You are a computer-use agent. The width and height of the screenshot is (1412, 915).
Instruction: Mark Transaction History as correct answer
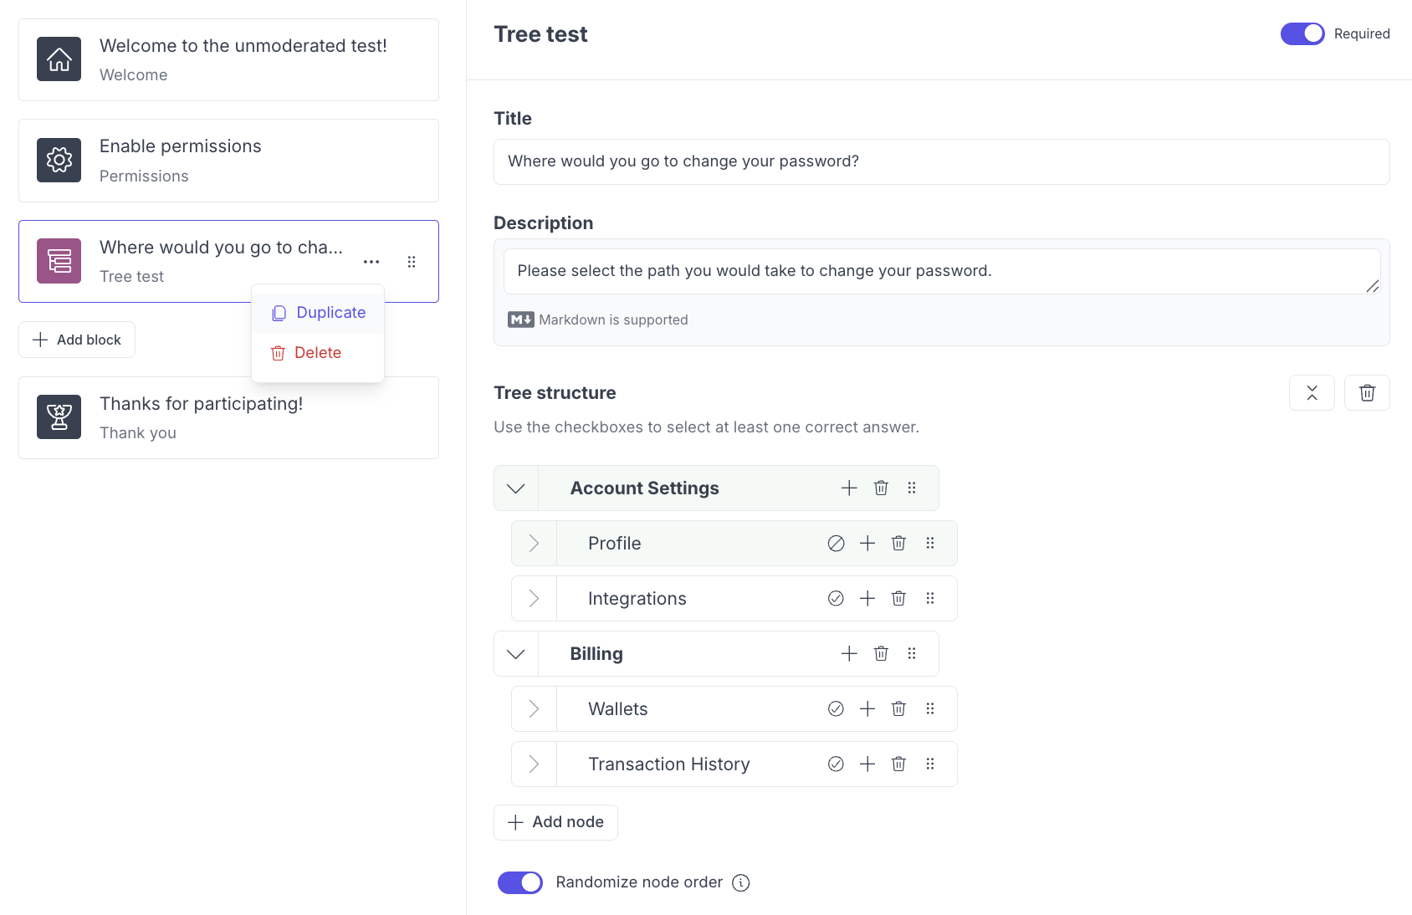tap(836, 764)
